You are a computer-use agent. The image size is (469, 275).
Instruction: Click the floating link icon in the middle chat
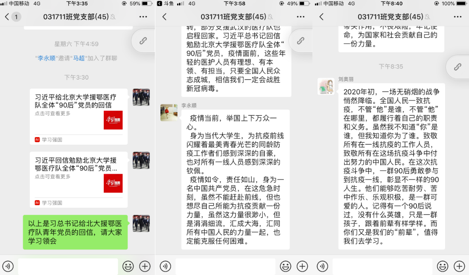[301, 41]
